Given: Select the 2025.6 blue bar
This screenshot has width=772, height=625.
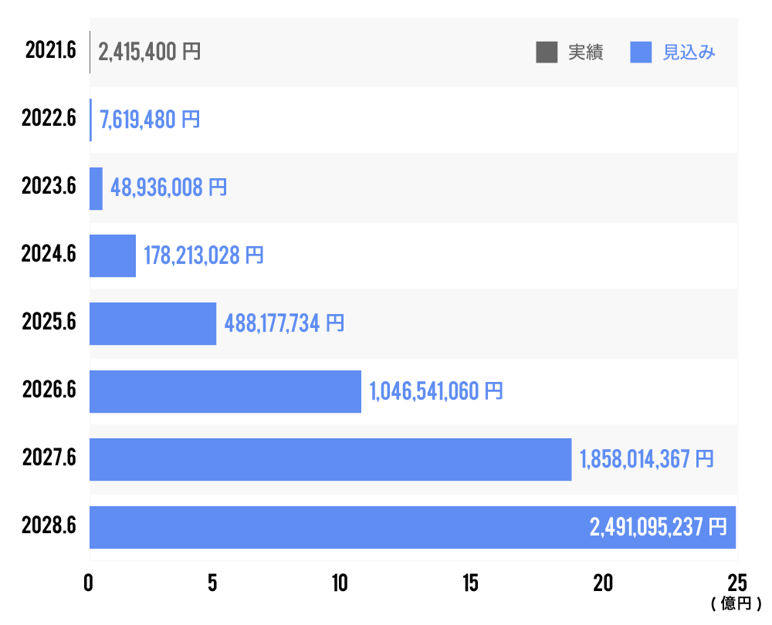Looking at the screenshot, I should (x=153, y=323).
